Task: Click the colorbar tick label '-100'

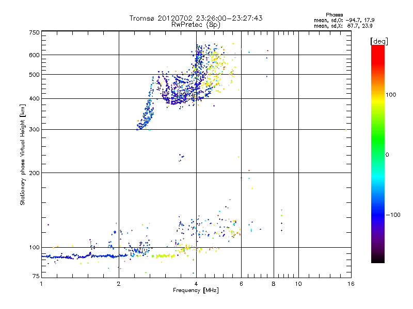Action: tap(393, 215)
